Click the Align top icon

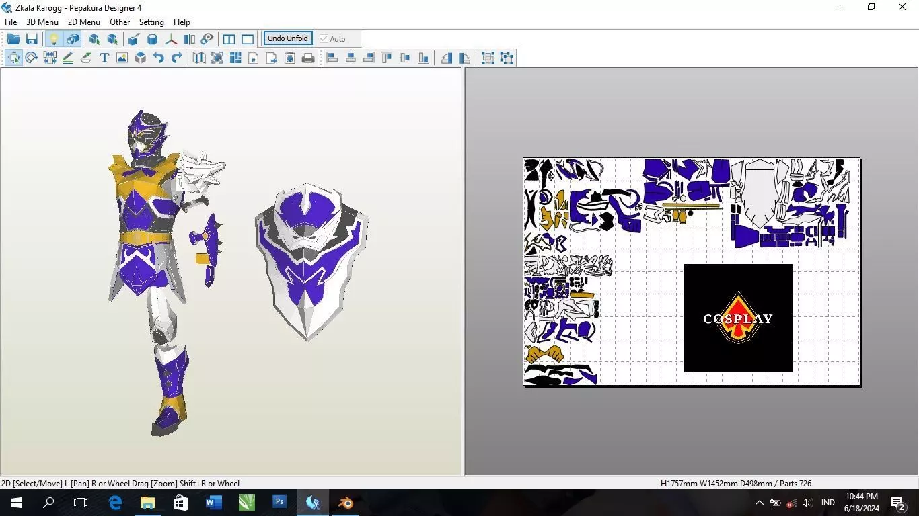coord(387,58)
